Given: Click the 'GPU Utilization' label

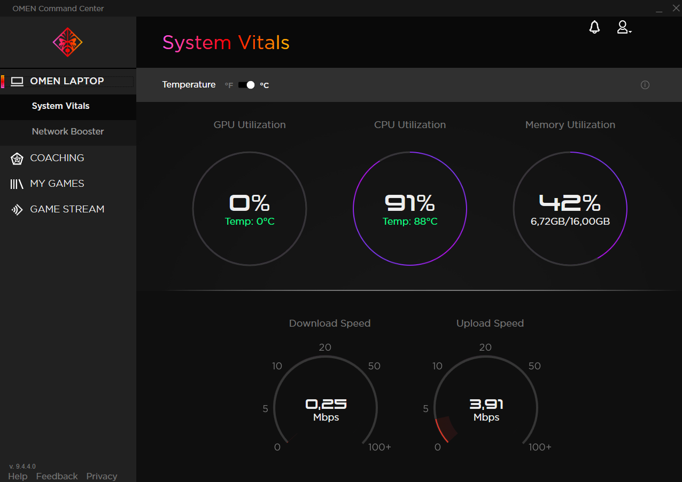Looking at the screenshot, I should pos(250,125).
